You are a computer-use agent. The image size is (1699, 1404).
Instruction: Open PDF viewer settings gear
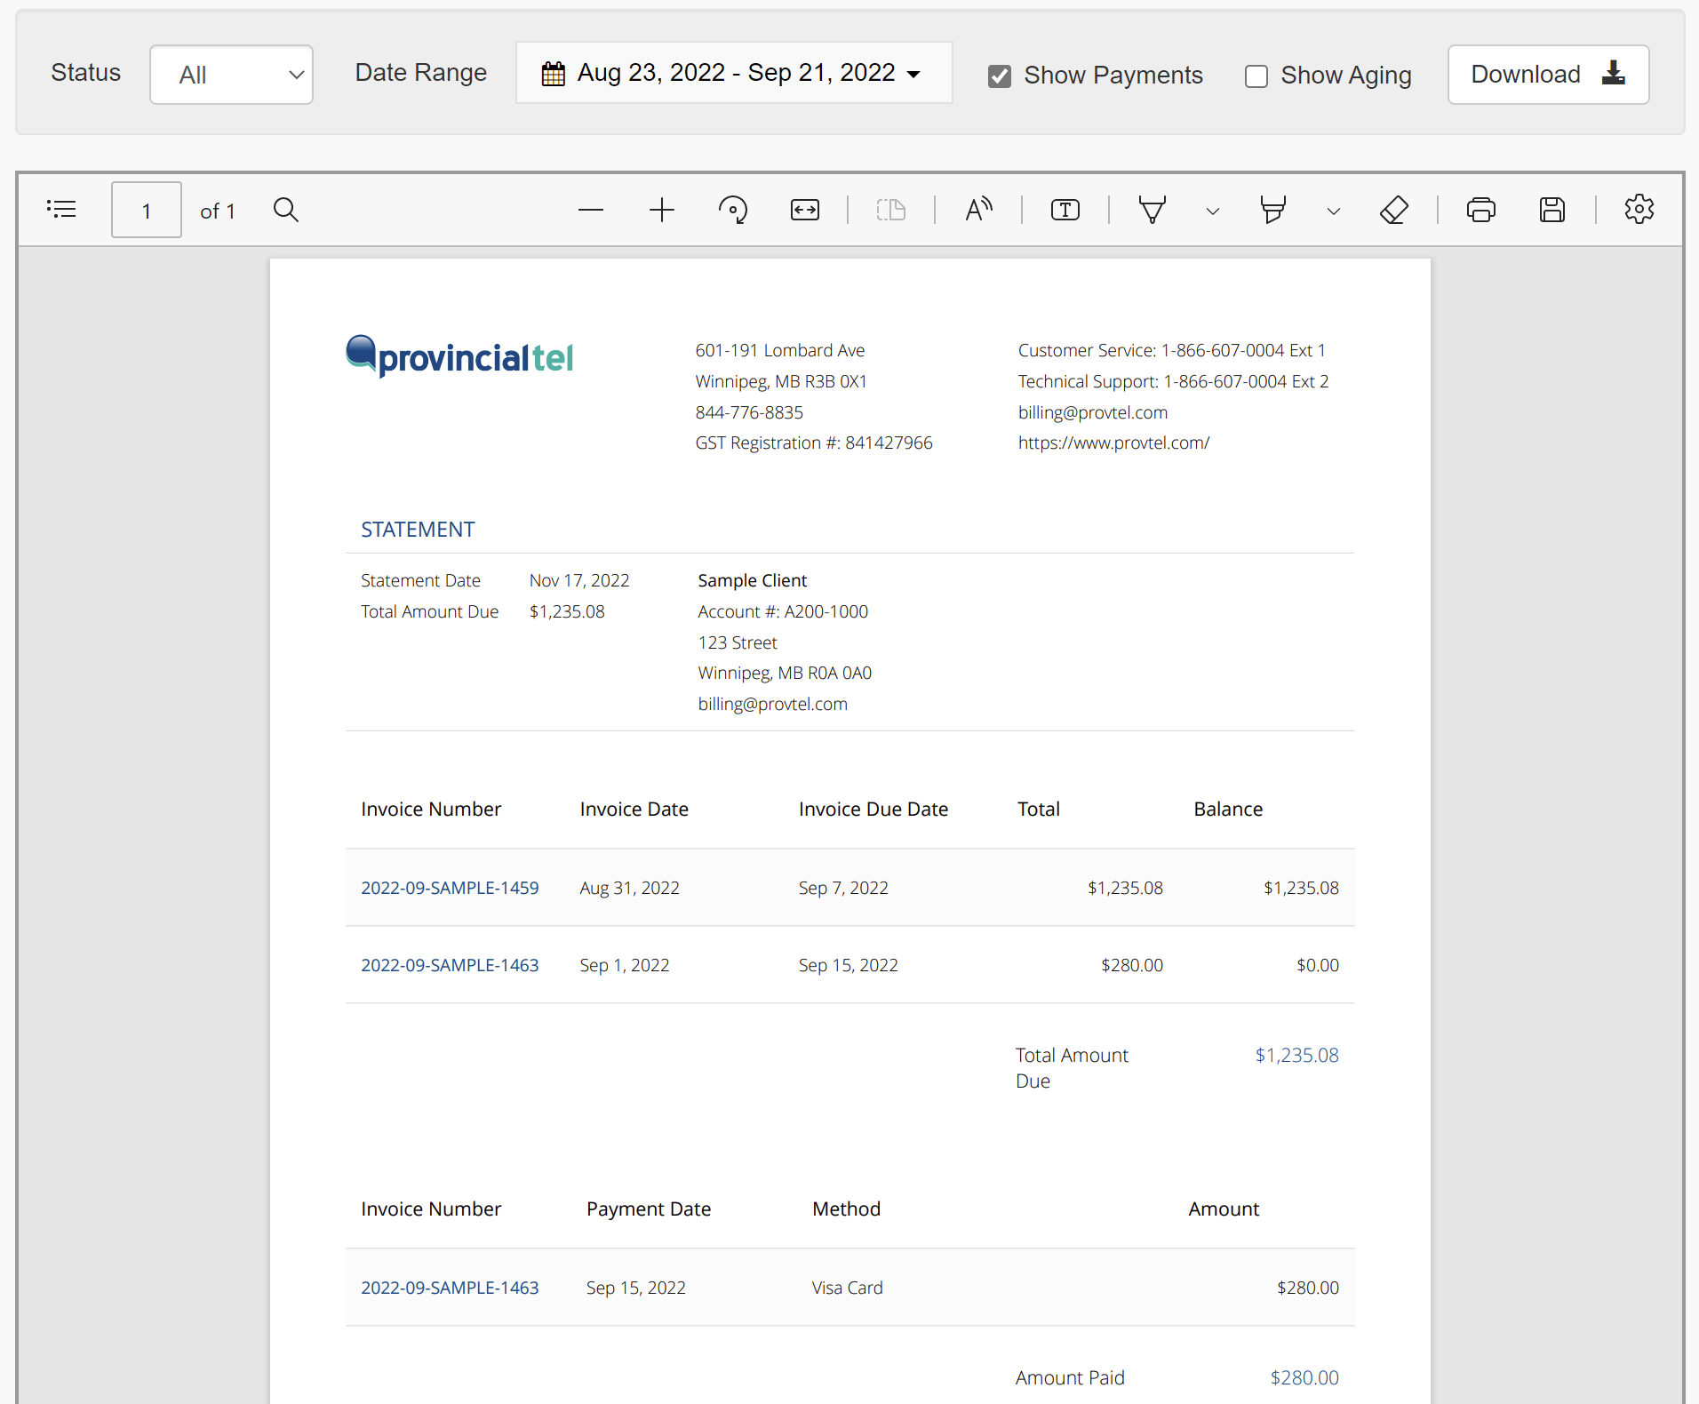coord(1639,210)
